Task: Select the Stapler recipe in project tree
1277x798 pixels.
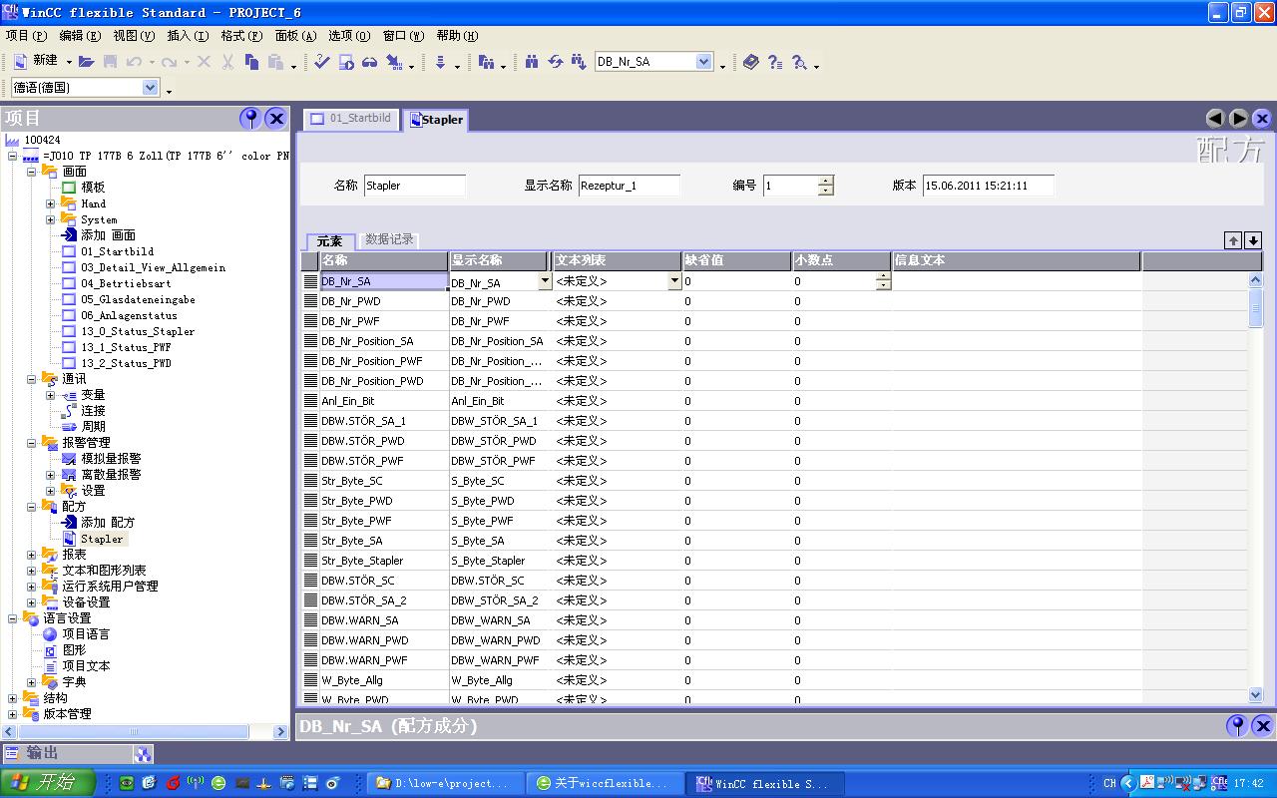Action: click(x=102, y=539)
